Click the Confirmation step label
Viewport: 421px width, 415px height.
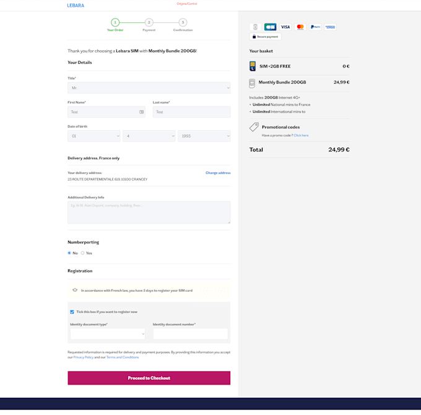(x=183, y=30)
